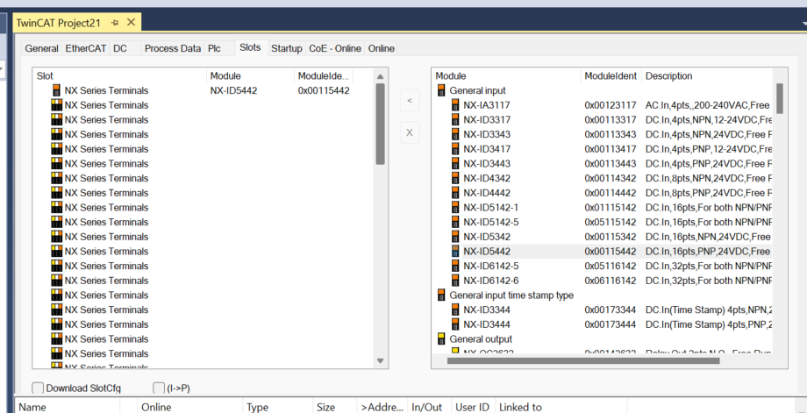This screenshot has height=413, width=807.
Task: Click slot icon of row with NX-ID5442 assigned
Action: click(x=57, y=90)
